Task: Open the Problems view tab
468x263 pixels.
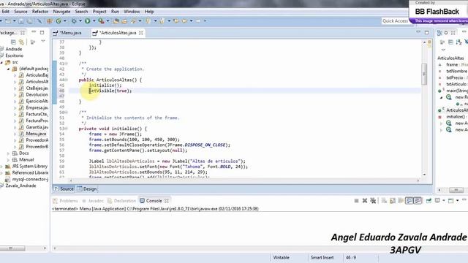Action: 65,201
